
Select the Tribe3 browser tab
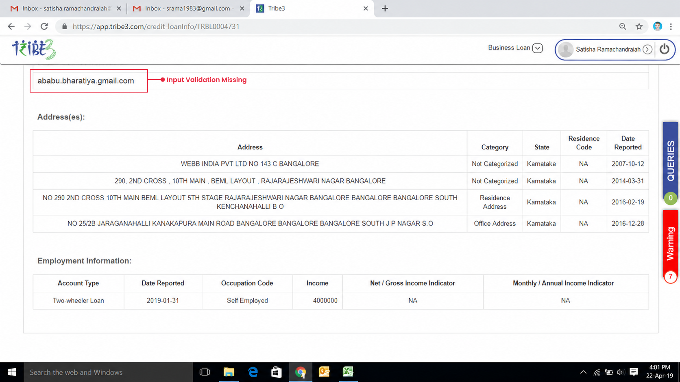point(311,9)
